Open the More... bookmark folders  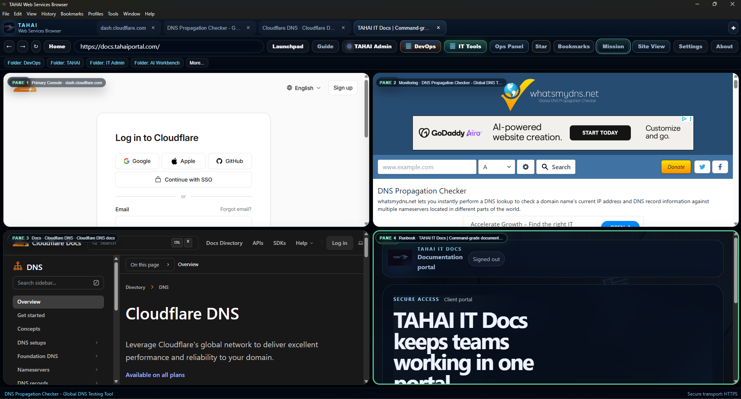[197, 63]
